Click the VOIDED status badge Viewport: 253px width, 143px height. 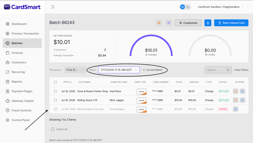(x=223, y=109)
